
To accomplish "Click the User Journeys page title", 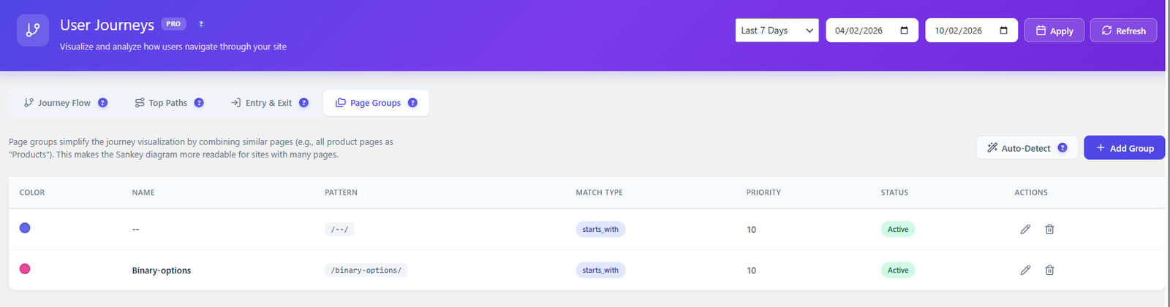I will pyautogui.click(x=107, y=25).
